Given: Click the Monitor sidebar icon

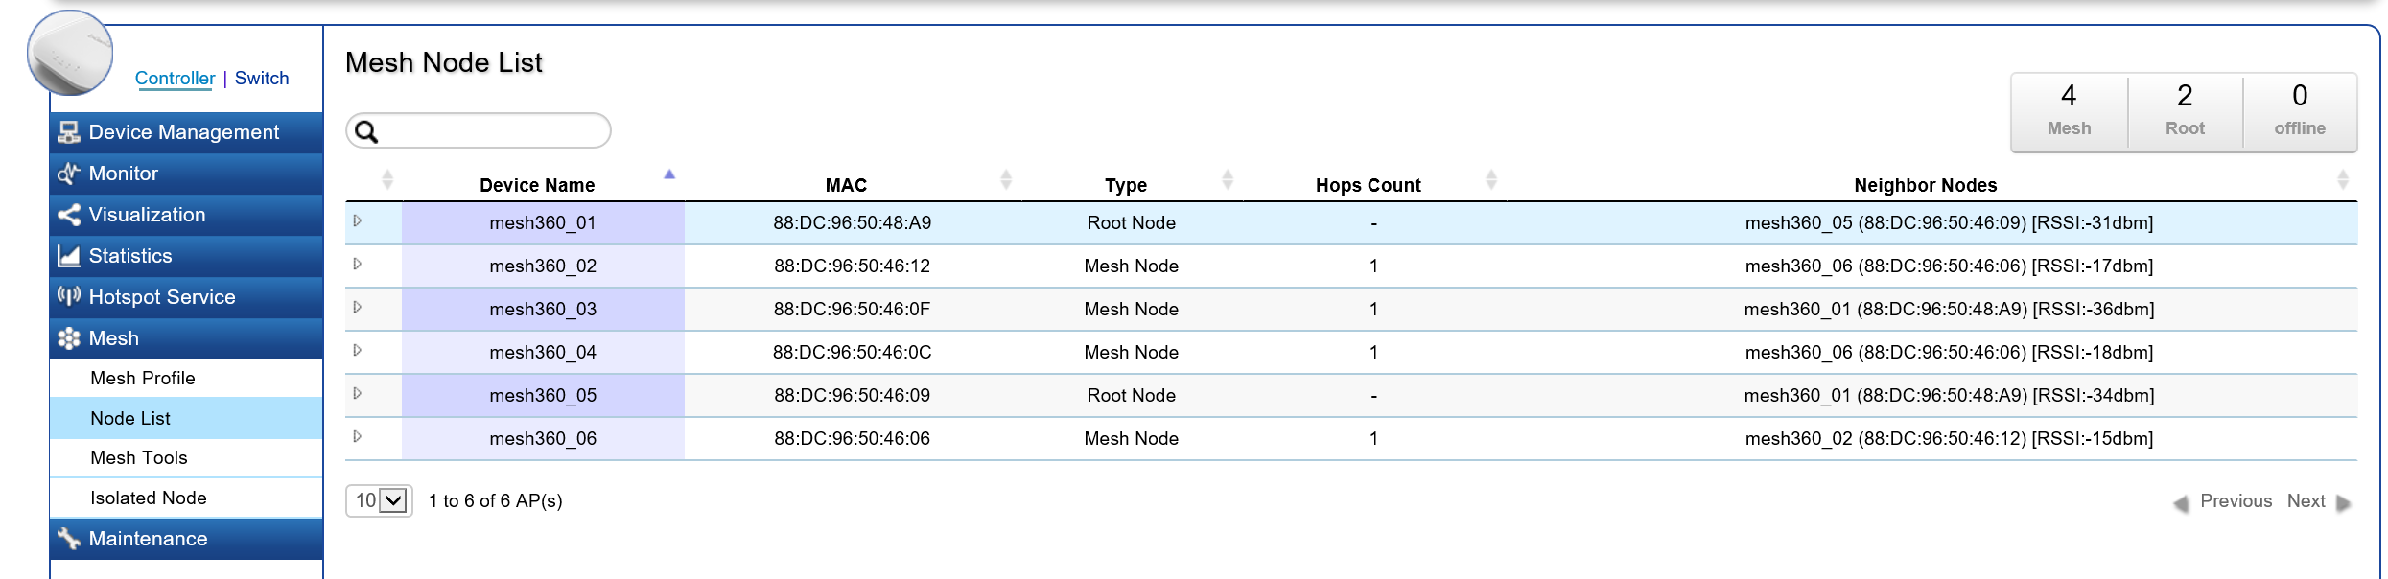Looking at the screenshot, I should click(68, 174).
